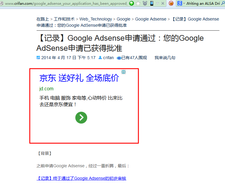Open breadcrumb link Google Adsense
This screenshot has height=183, width=225.
151,19
